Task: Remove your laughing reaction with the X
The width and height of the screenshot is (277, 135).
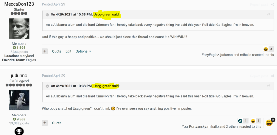Action: pyautogui.click(x=273, y=120)
